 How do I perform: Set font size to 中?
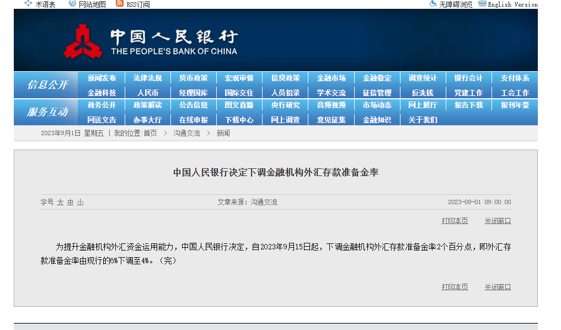70,203
